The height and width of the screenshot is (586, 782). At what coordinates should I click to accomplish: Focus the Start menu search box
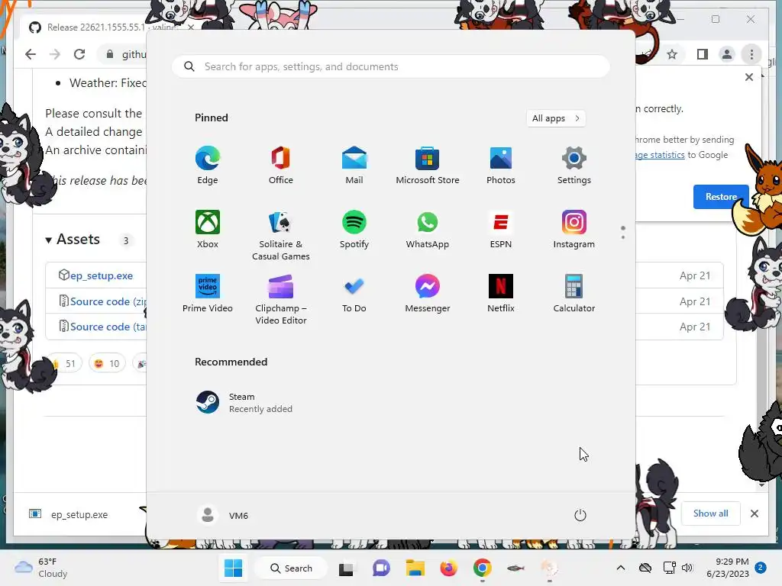[390, 67]
